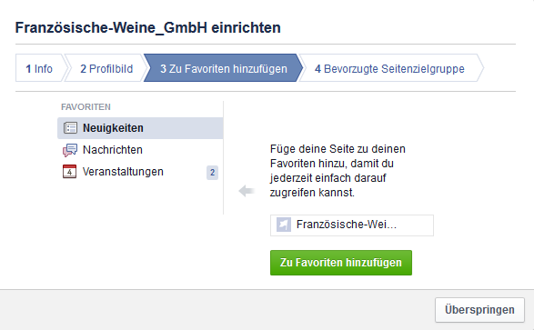Jump to step 4 Bevorzugte Seitenzielgruppe
This screenshot has width=534, height=330.
pyautogui.click(x=390, y=68)
